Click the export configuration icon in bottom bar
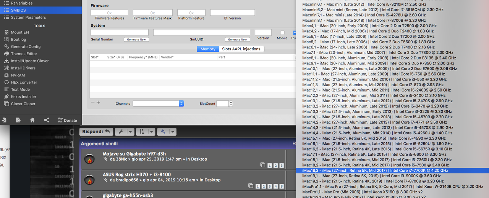The height and width of the screenshot is (198, 489). coord(18,120)
